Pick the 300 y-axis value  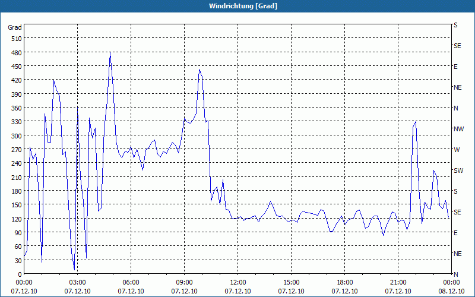click(17, 136)
